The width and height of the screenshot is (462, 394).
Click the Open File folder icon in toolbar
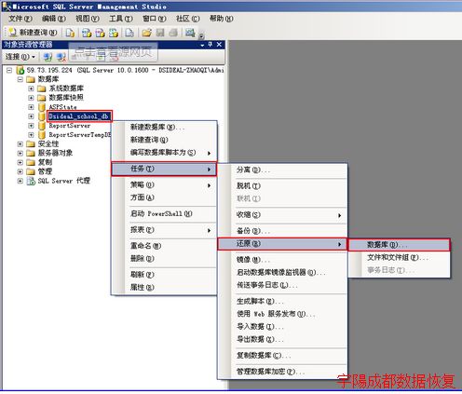146,33
